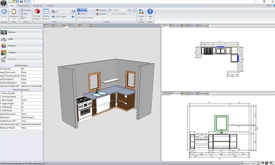
Task: Open the Utilities ribbon tab
Action: click(50, 6)
